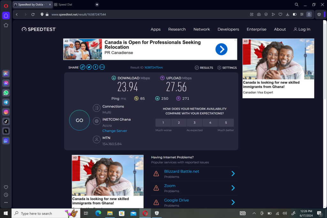Open History clock icon in sidebar
This screenshot has height=218, width=327.
(6, 195)
